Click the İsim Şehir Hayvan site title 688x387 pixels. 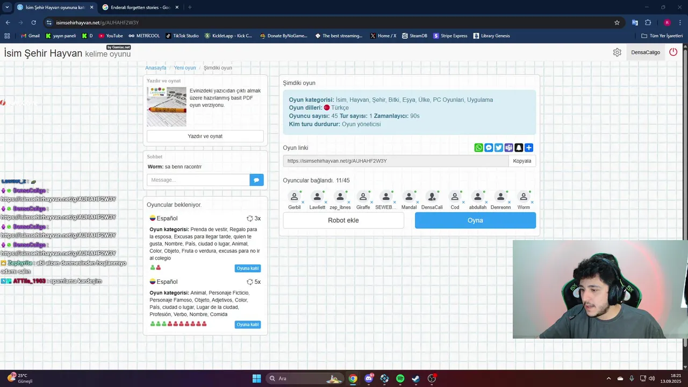point(43,53)
